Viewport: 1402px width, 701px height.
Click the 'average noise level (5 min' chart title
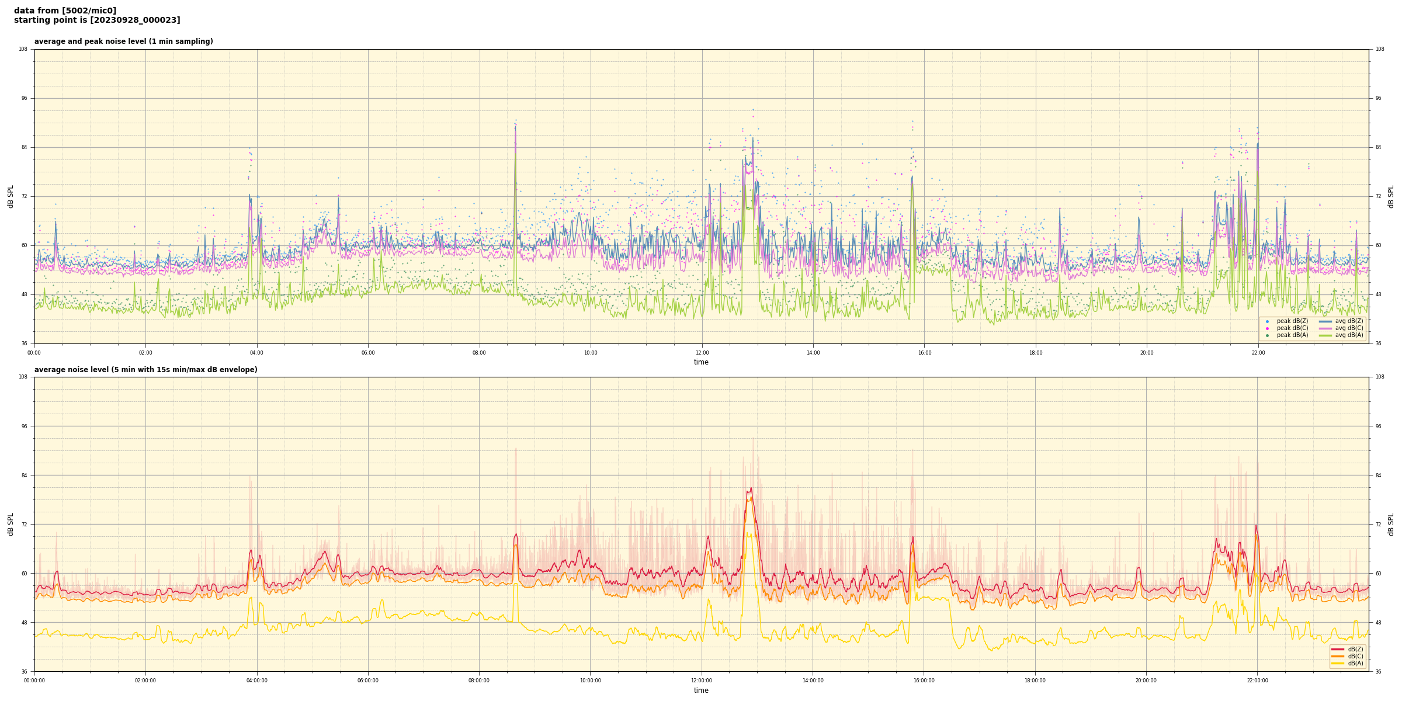pyautogui.click(x=145, y=370)
